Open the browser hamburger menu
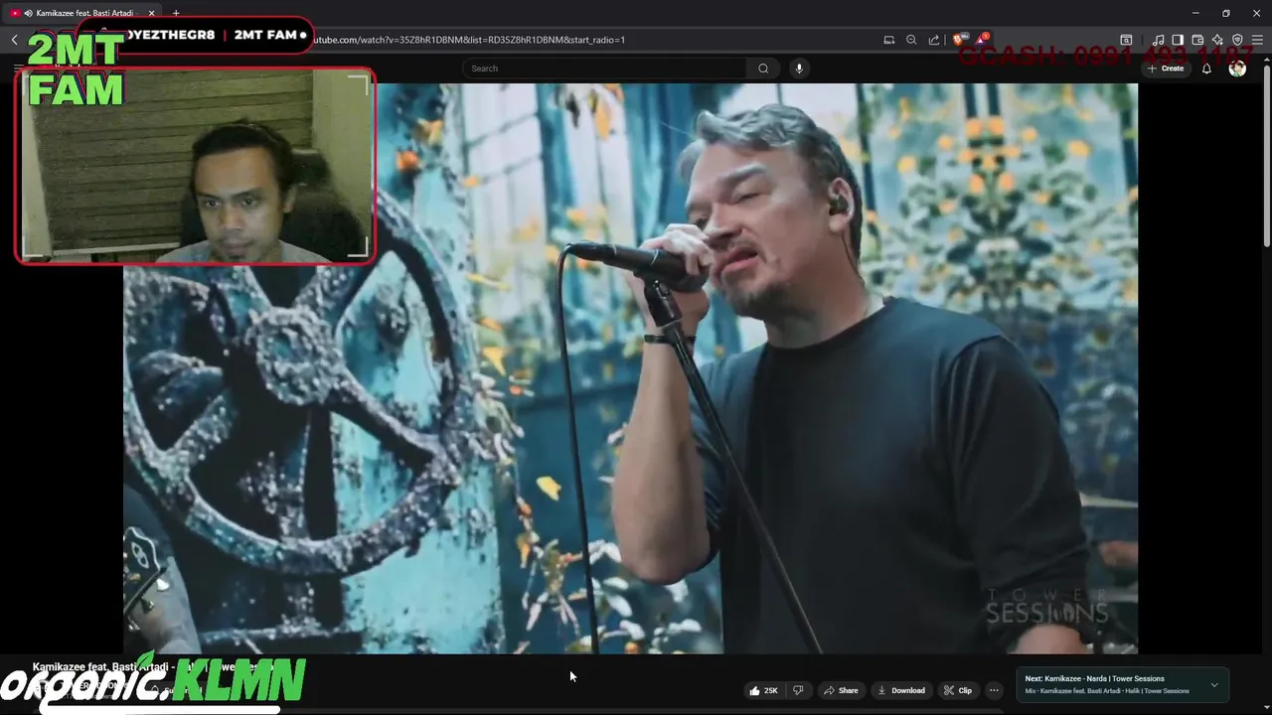Viewport: 1272px width, 715px height. coord(1257,40)
